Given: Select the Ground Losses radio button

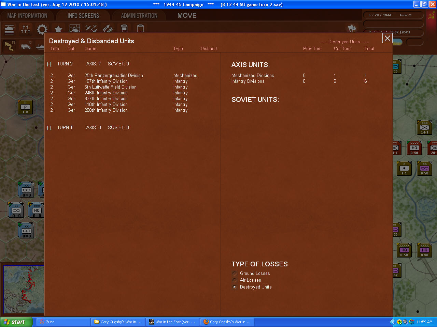Looking at the screenshot, I should pyautogui.click(x=235, y=274).
